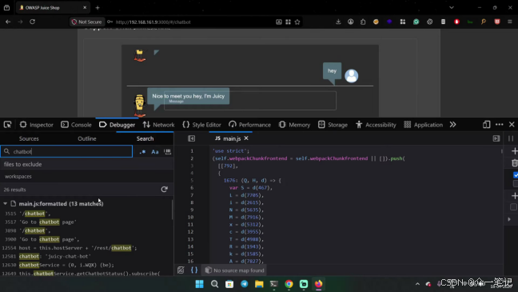
Task: Select result line 12649 getChatbotStatus
Action: click(81, 274)
